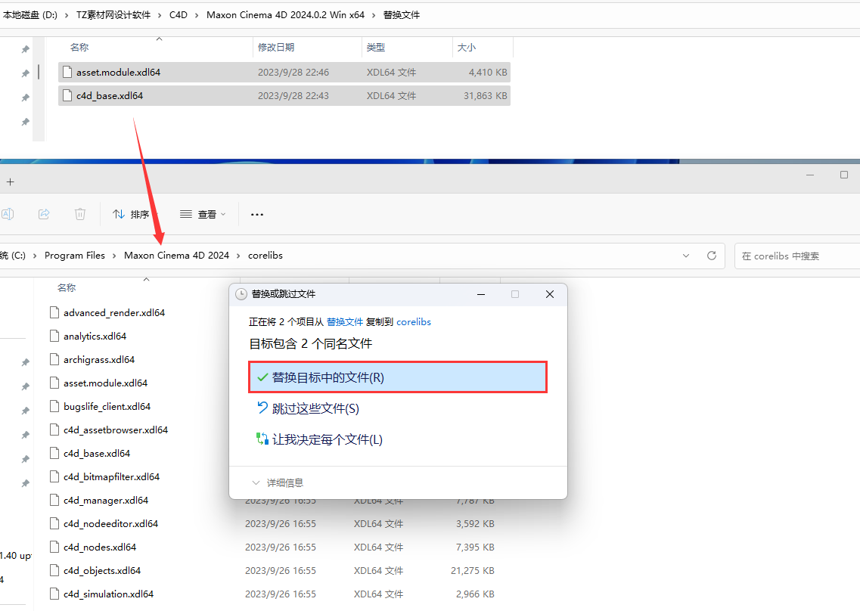This screenshot has width=860, height=611.
Task: Click 本地磁盘 (D:) breadcrumb in upper window
Action: point(29,15)
